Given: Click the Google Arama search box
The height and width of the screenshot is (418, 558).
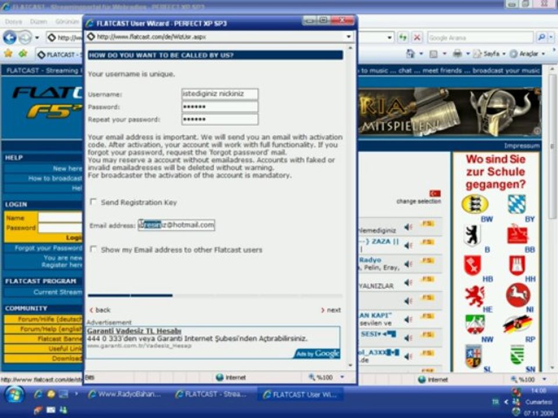Looking at the screenshot, I should coord(481,37).
